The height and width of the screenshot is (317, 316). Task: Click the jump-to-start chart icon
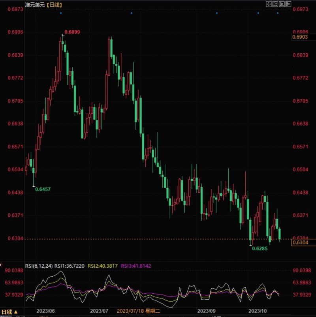tap(275, 4)
